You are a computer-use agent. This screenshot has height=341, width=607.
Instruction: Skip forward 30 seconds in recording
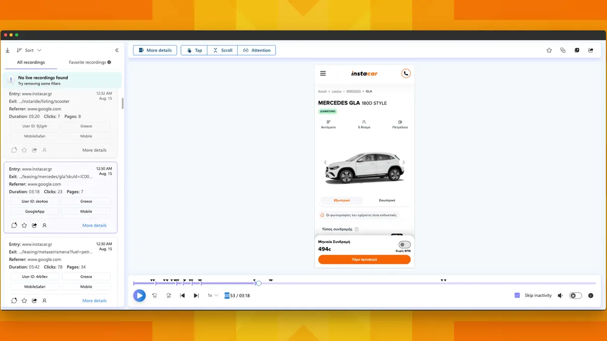(168, 296)
